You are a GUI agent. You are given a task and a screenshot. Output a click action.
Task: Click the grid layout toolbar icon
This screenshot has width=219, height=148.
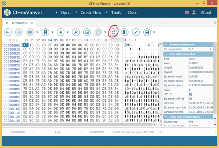click(87, 32)
